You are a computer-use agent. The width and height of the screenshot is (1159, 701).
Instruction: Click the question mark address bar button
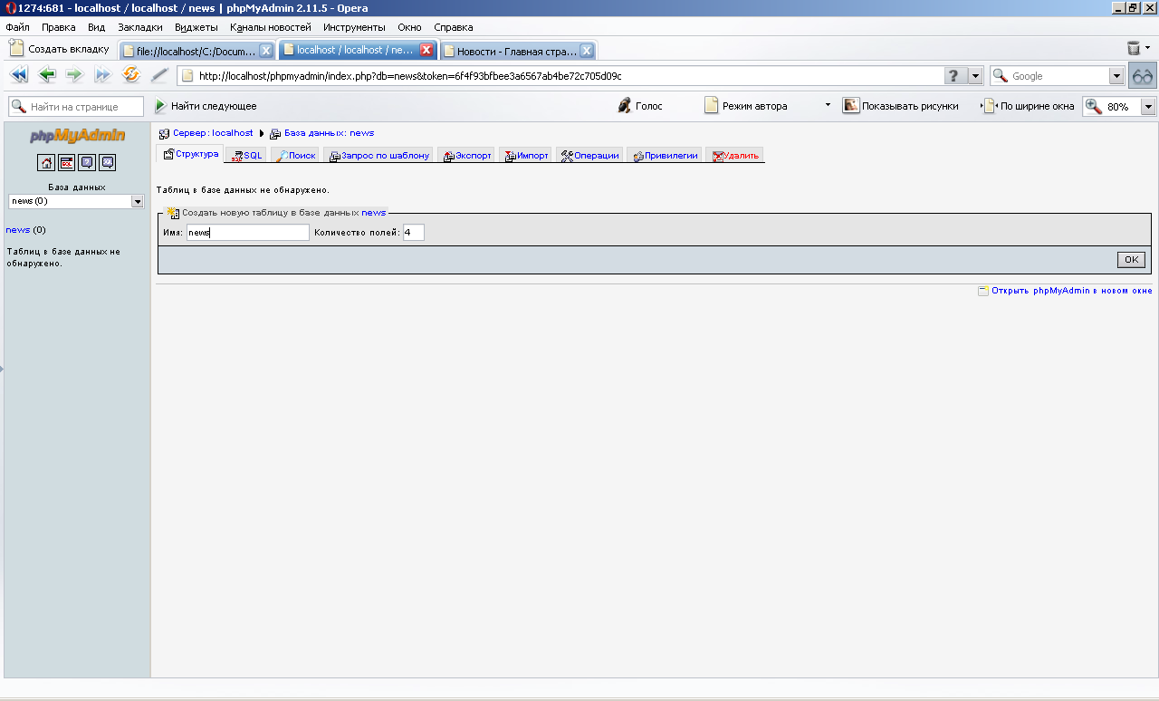(954, 76)
